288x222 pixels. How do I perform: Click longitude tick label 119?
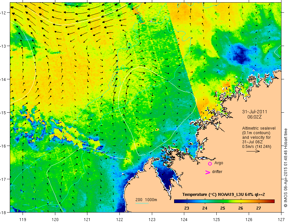coord(23,219)
